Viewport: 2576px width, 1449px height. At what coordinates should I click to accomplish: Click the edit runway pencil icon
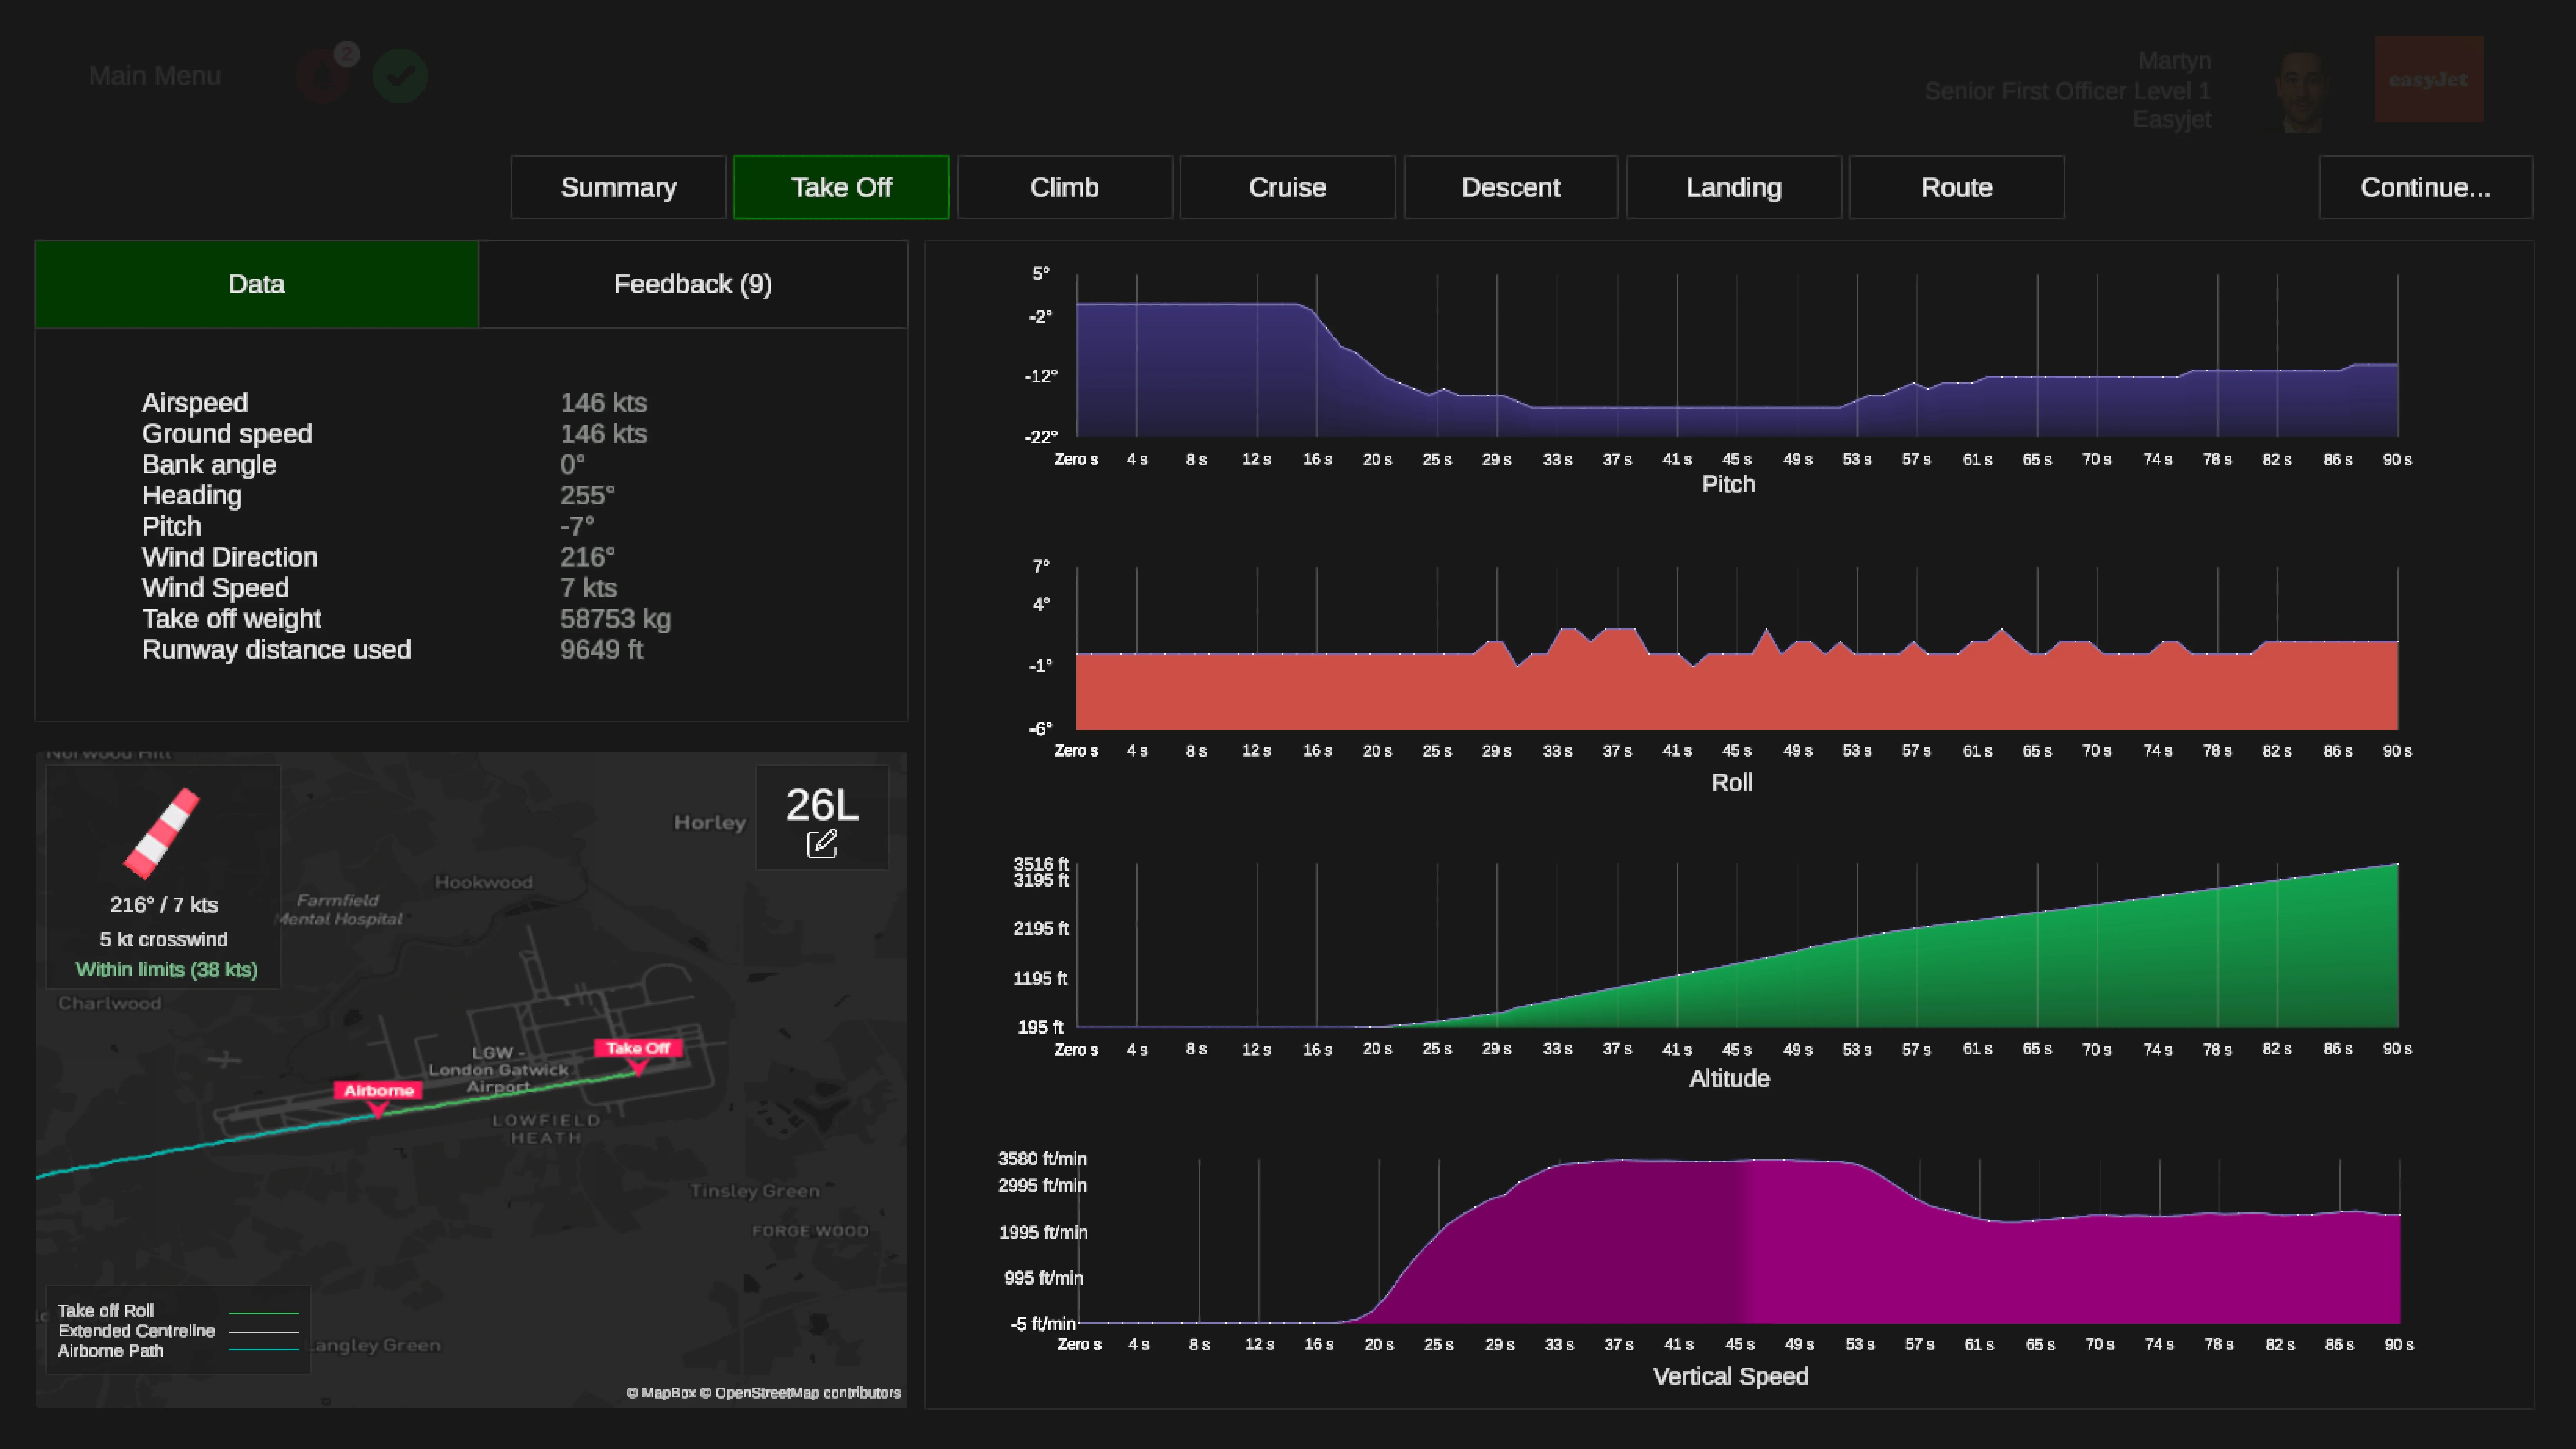pyautogui.click(x=821, y=844)
